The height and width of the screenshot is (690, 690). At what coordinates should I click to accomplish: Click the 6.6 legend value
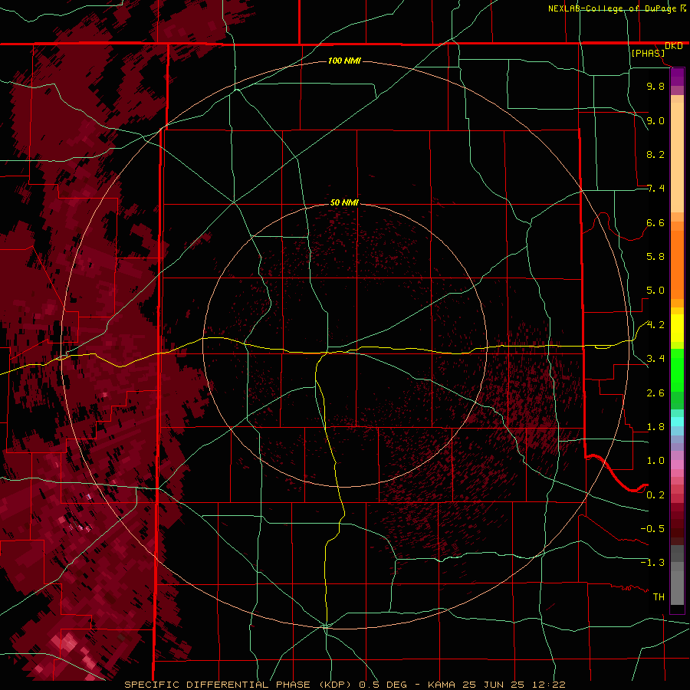coord(655,222)
